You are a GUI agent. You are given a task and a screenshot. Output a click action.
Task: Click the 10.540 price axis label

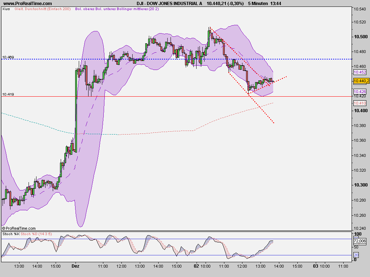click(x=360, y=9)
